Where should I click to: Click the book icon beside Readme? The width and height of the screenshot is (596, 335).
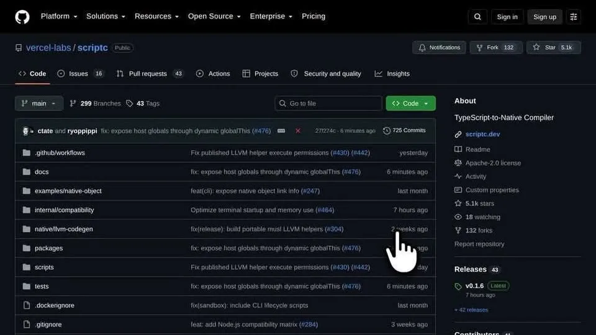tap(458, 150)
